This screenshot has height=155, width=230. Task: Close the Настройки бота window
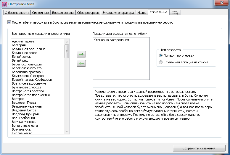(x=222, y=3)
